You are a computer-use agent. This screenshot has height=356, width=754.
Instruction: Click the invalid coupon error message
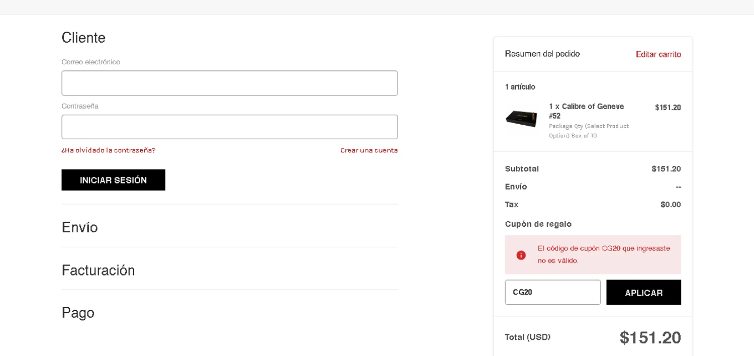point(603,254)
